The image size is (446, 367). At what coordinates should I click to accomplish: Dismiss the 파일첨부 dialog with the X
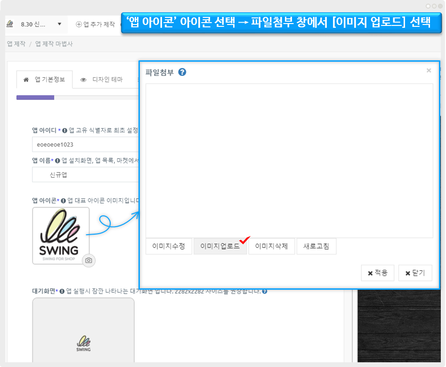click(429, 71)
